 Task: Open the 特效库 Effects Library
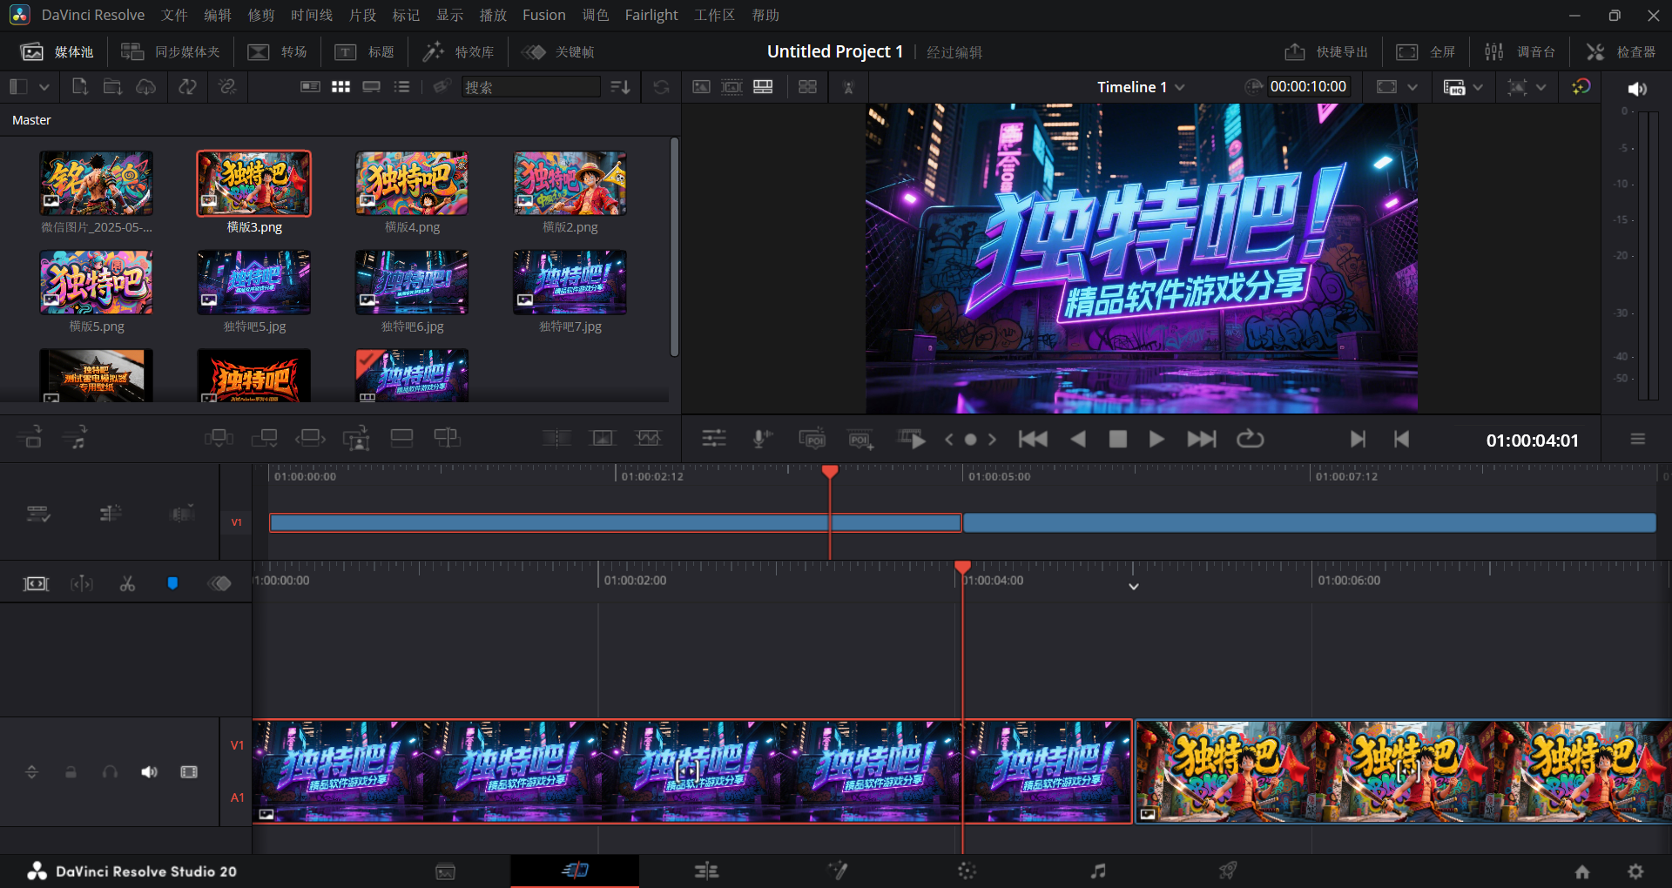point(458,51)
